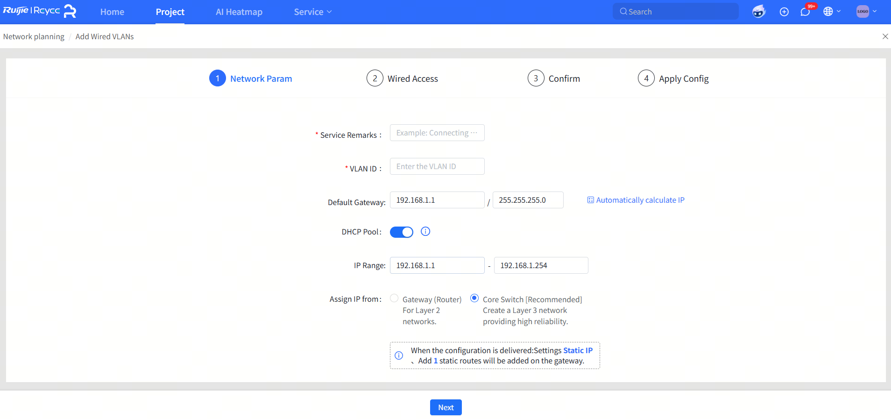Open the AI Heatmap tab
Image resolution: width=891 pixels, height=419 pixels.
(x=239, y=12)
